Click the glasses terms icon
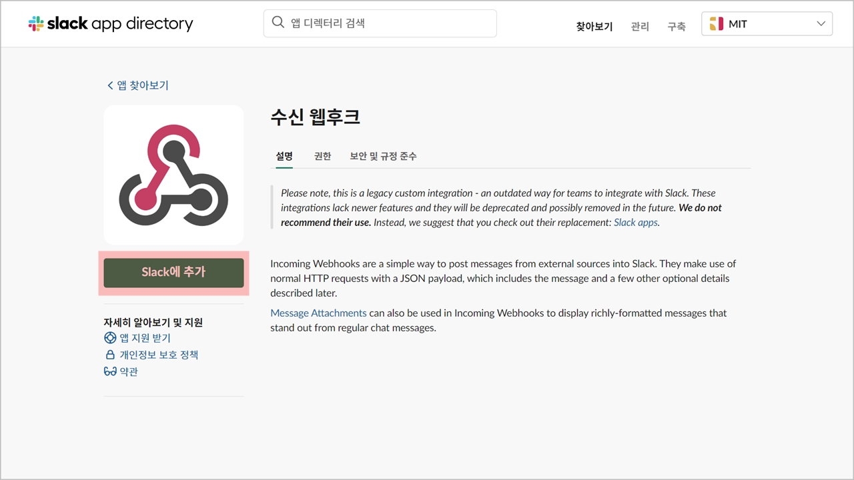This screenshot has width=854, height=480. click(110, 371)
